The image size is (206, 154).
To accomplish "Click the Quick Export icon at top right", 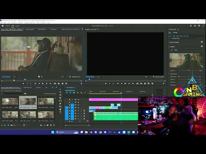I will [x=195, y=26].
